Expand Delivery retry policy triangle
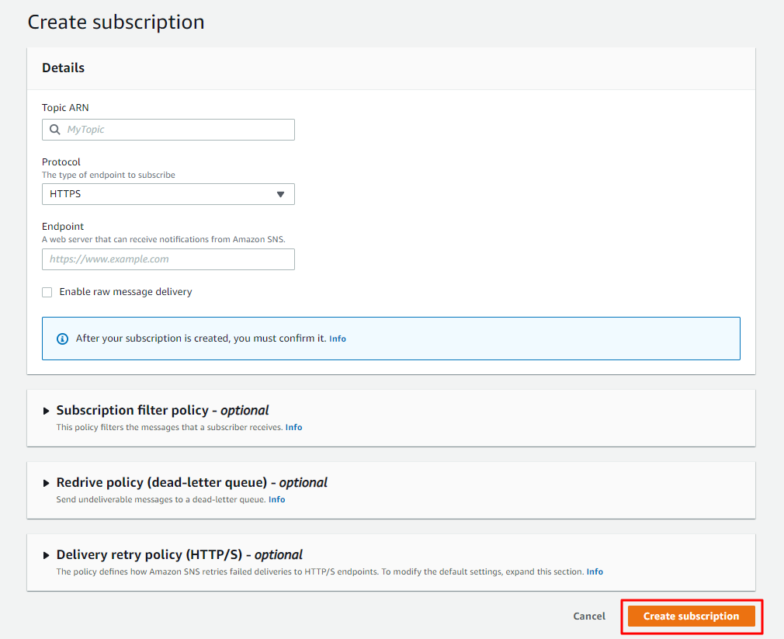 click(47, 555)
